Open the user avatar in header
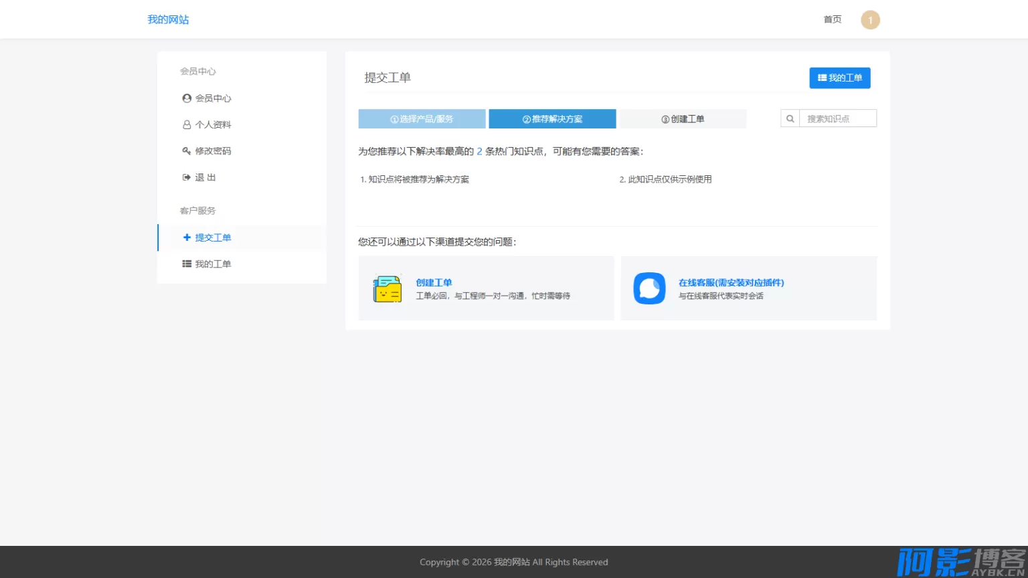This screenshot has width=1028, height=578. 870,20
